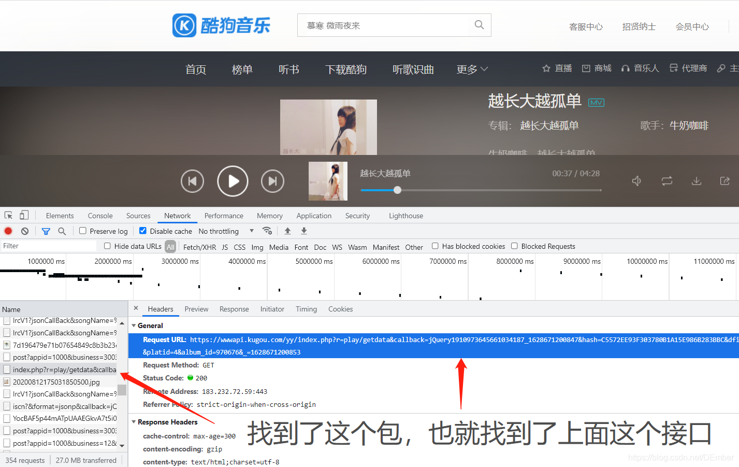Open the Preview tab of the request
This screenshot has height=467, width=739.
click(x=196, y=309)
